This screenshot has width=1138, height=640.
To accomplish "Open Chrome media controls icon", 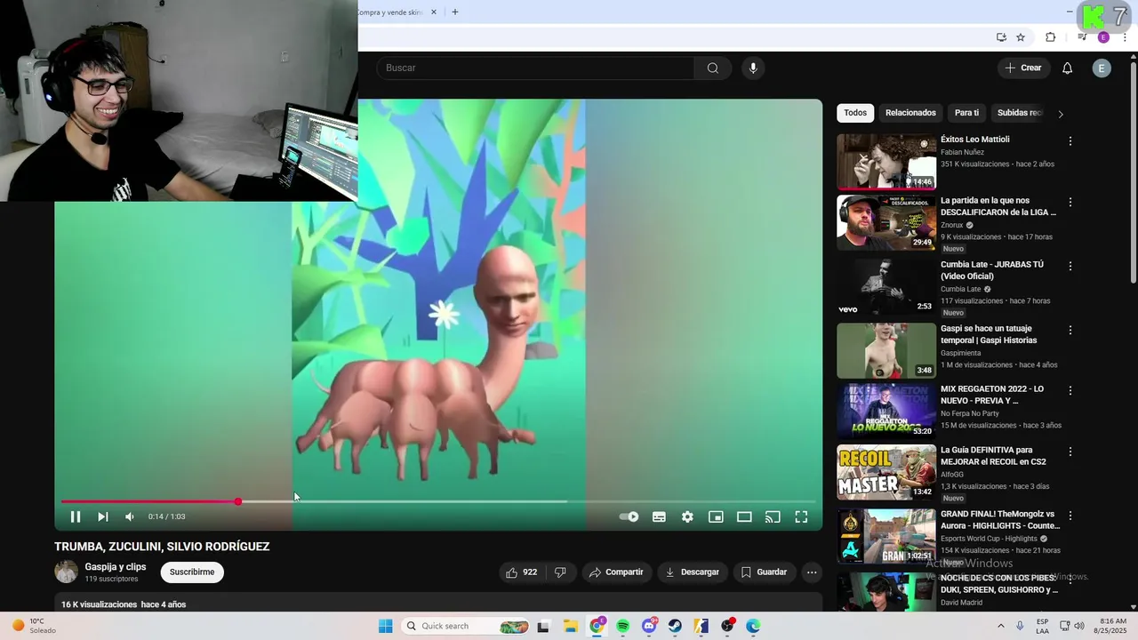I will point(1082,37).
